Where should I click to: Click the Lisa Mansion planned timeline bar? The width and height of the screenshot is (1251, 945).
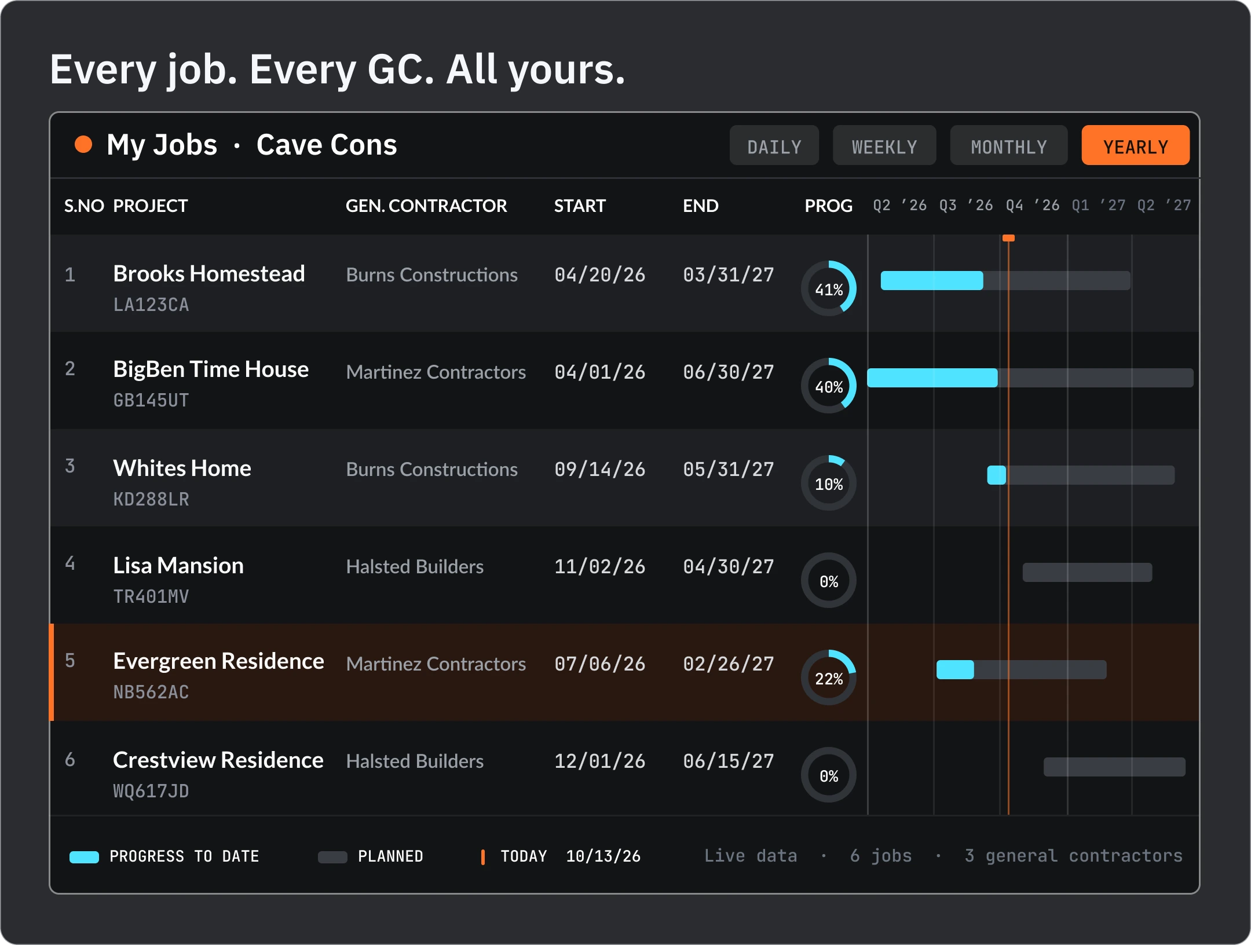[x=1087, y=572]
